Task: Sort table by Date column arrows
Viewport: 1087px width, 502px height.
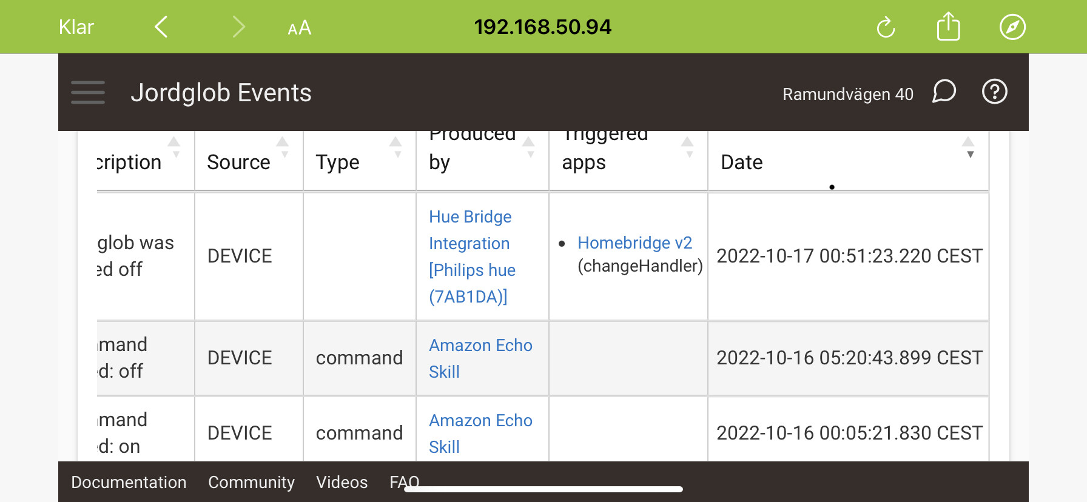Action: (x=968, y=147)
